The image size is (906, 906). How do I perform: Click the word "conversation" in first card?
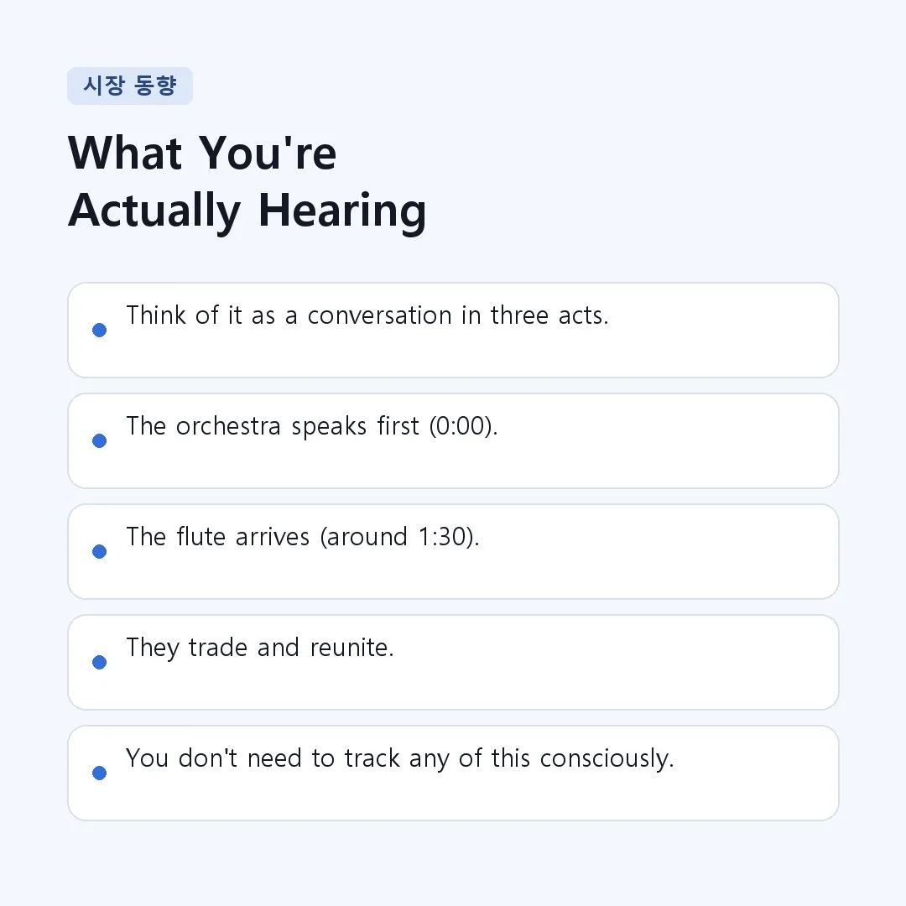[x=380, y=315]
